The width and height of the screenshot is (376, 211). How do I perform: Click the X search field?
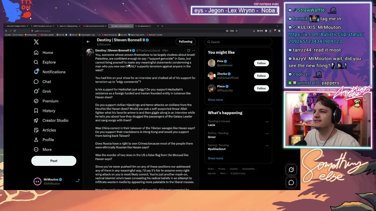tap(239, 42)
